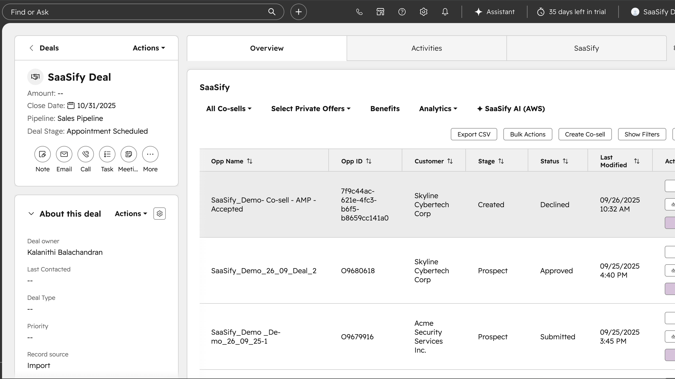Click the handshake deal icon

35,77
